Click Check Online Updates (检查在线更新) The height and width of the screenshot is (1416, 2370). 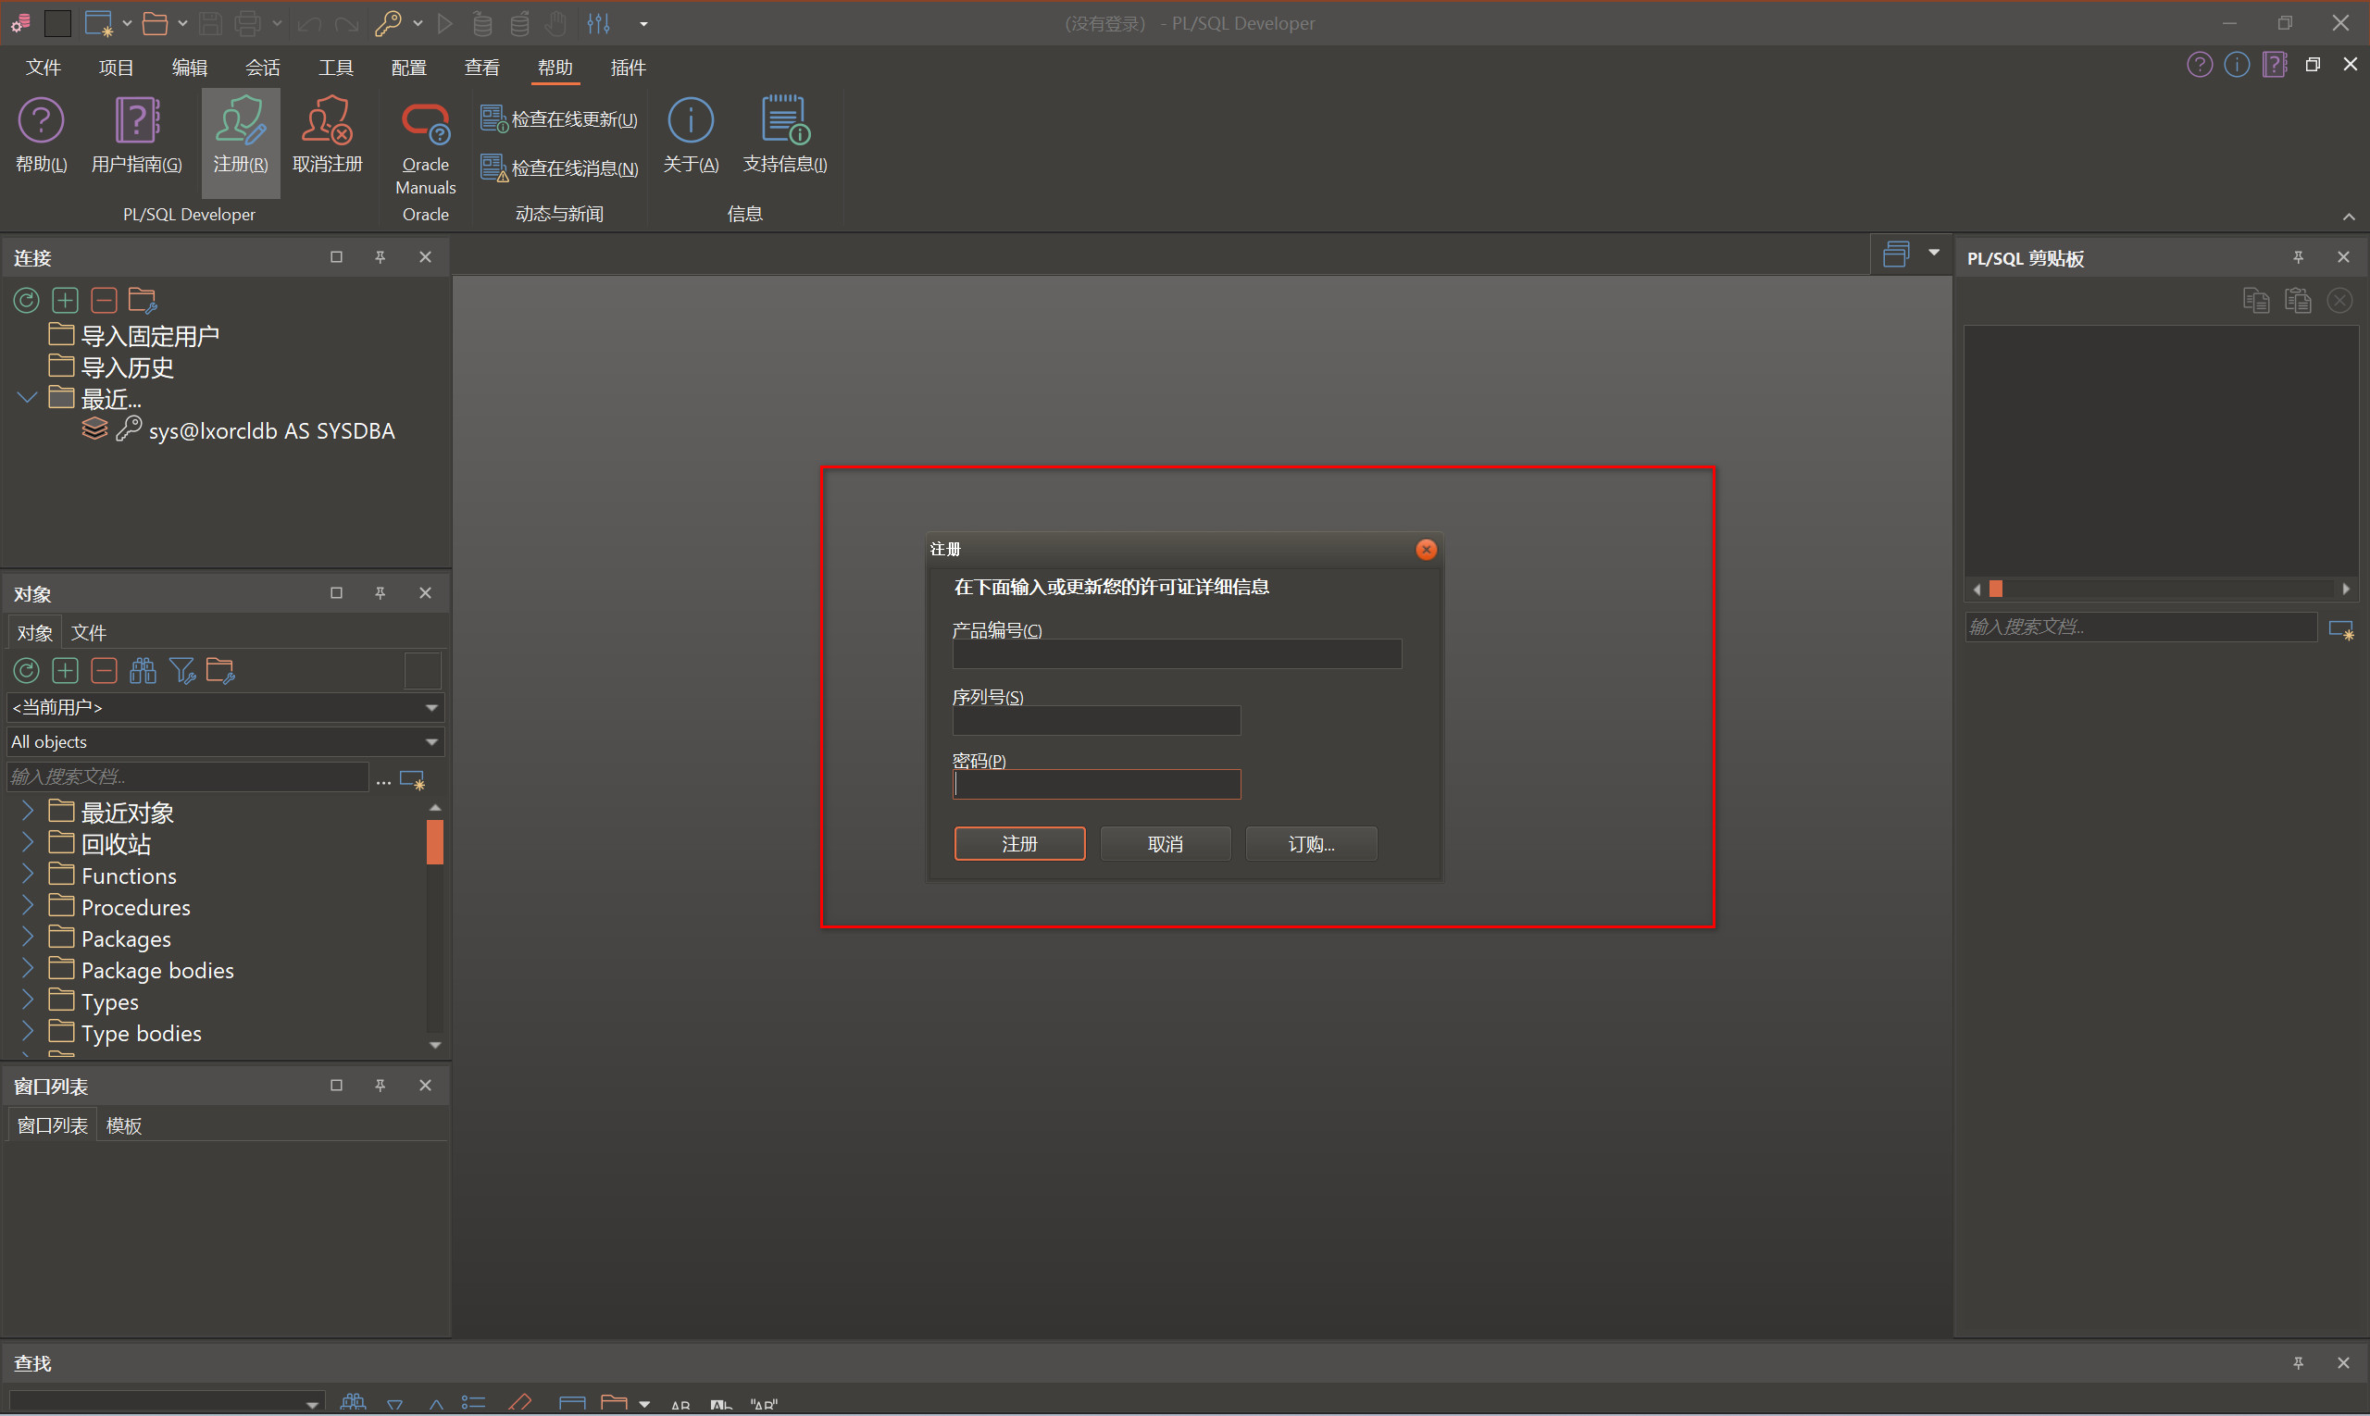click(559, 119)
